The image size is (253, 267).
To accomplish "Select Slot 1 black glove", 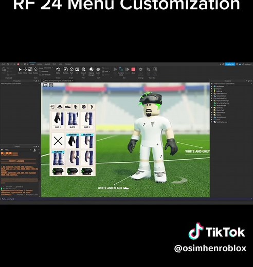I will pos(58,120).
